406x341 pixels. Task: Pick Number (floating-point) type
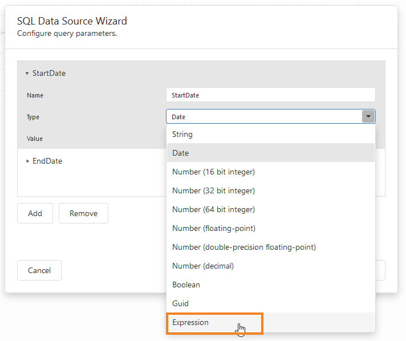click(271, 228)
